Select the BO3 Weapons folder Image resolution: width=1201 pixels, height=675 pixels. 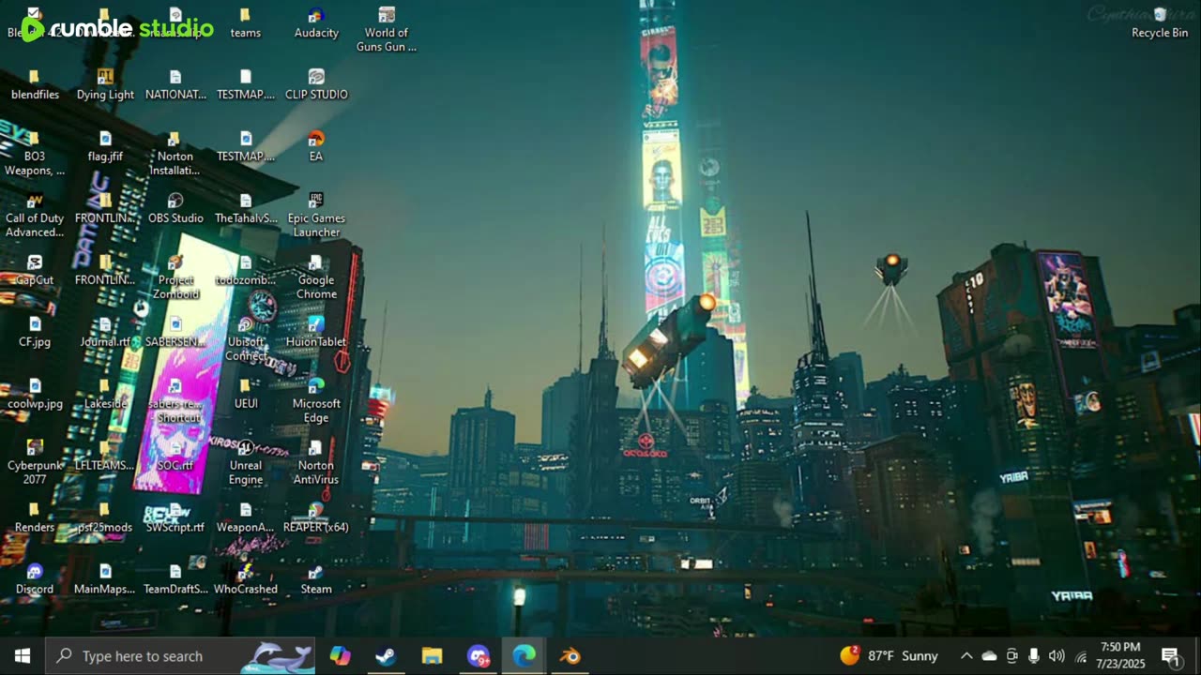(x=35, y=153)
